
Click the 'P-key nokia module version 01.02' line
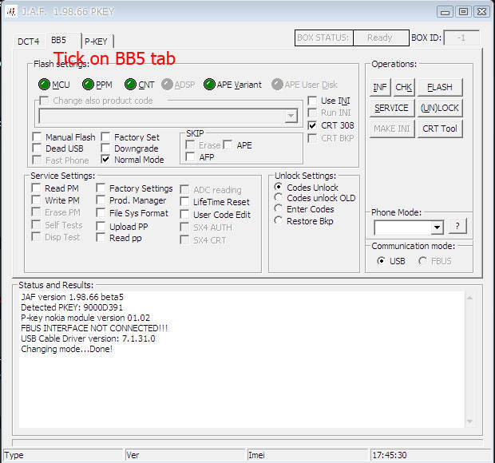(x=85, y=318)
